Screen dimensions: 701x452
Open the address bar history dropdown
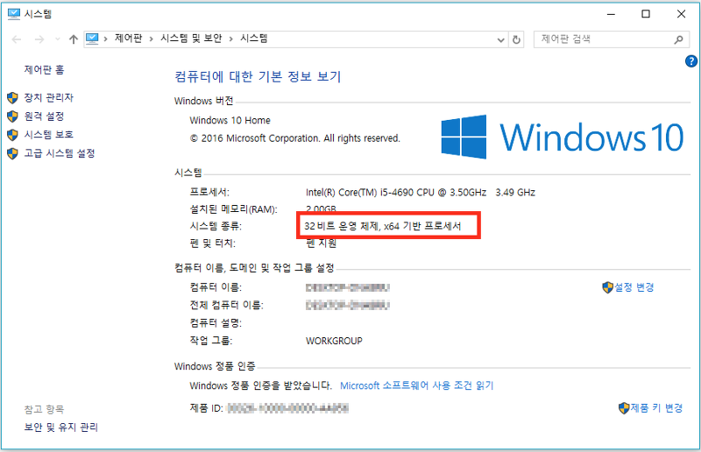click(x=500, y=39)
